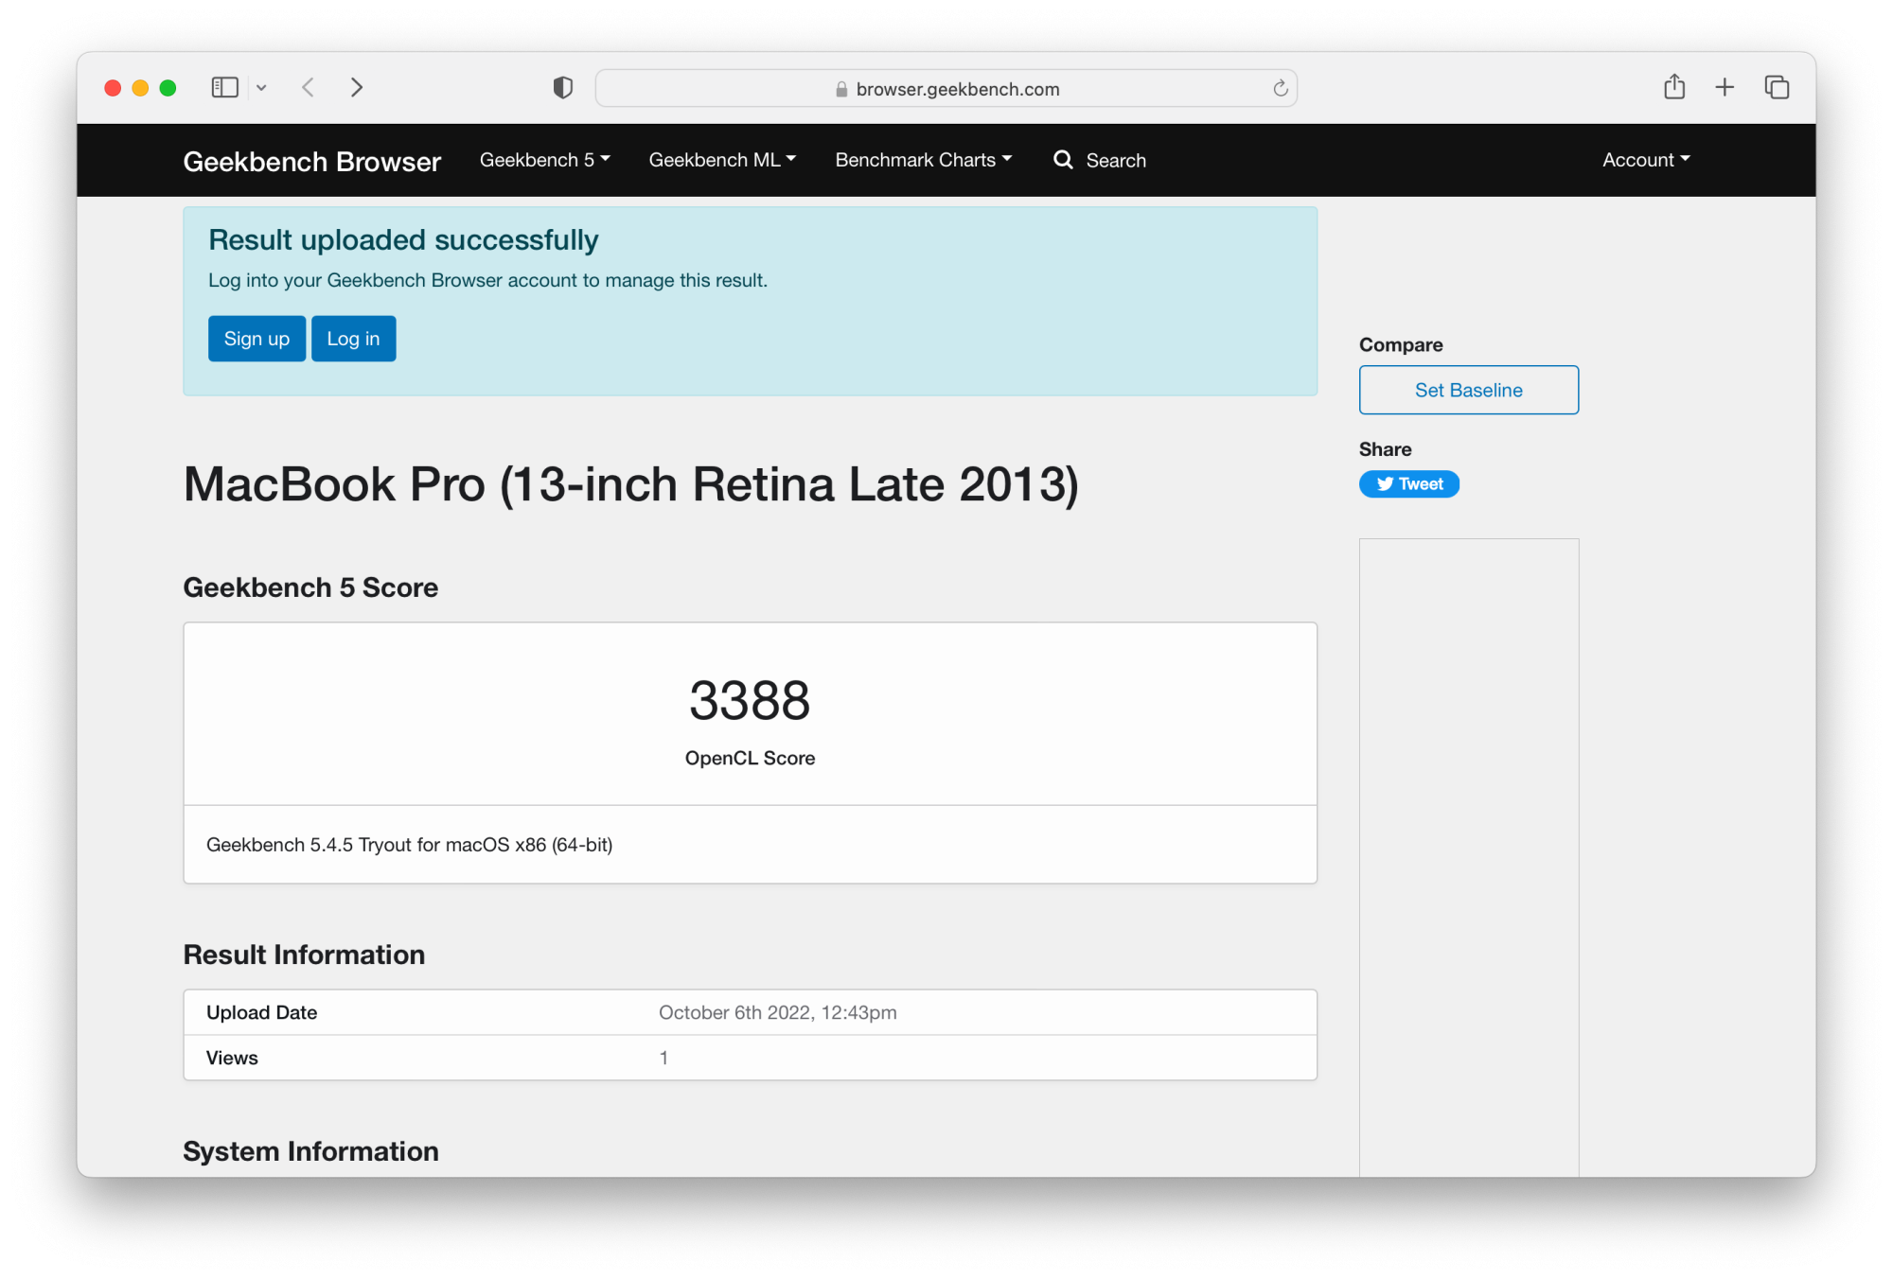Go to the Geekbench Browser home link
The height and width of the screenshot is (1279, 1893).
(311, 162)
